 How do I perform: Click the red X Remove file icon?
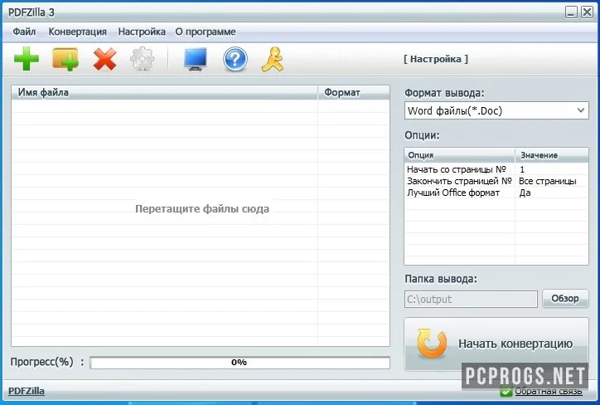point(104,59)
